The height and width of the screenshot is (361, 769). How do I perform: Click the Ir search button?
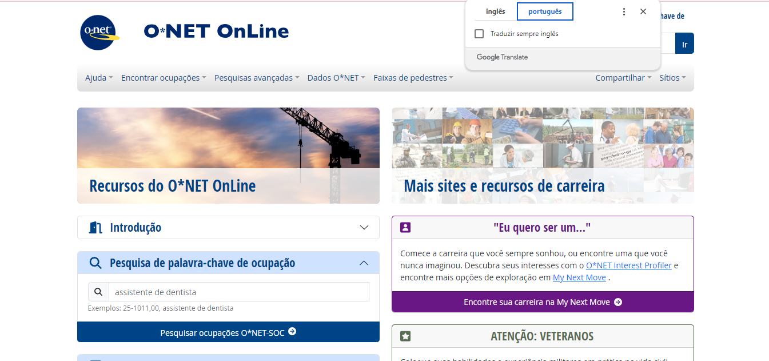coord(684,43)
